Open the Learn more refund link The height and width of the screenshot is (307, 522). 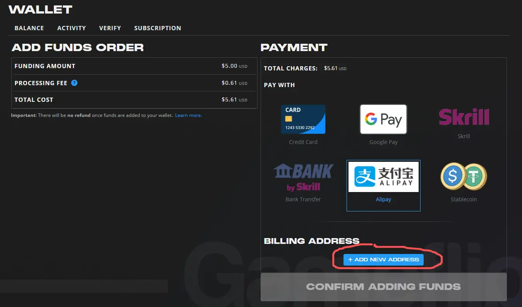pos(188,115)
